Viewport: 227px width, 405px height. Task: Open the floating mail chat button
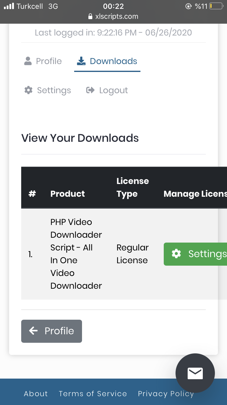pos(195,373)
